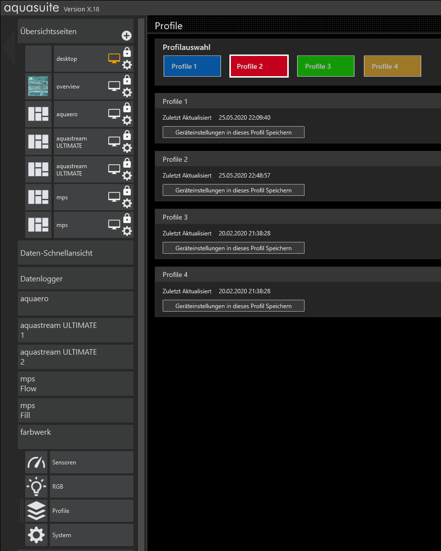Screen dimensions: 441x551
Task: Collapse the Übersichtsseiten section header
Action: pyautogui.click(x=76, y=31)
